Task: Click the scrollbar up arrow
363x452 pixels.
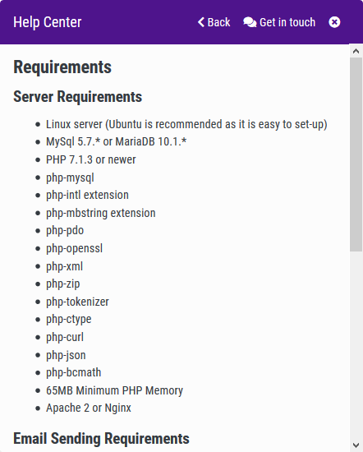Action: click(x=356, y=51)
